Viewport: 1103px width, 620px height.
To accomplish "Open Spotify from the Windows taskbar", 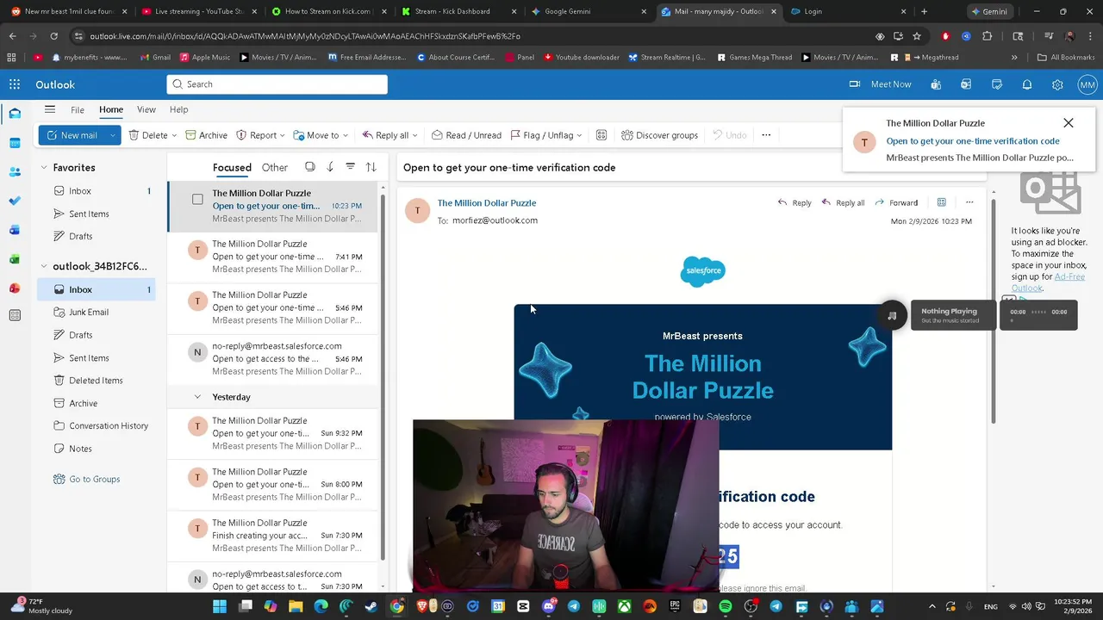I will click(x=726, y=607).
